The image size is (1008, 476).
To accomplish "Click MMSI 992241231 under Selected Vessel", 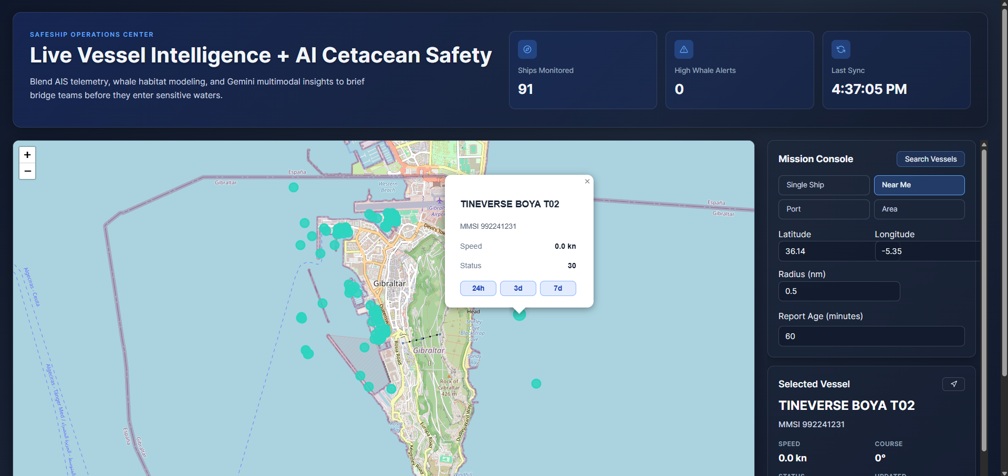I will point(812,425).
